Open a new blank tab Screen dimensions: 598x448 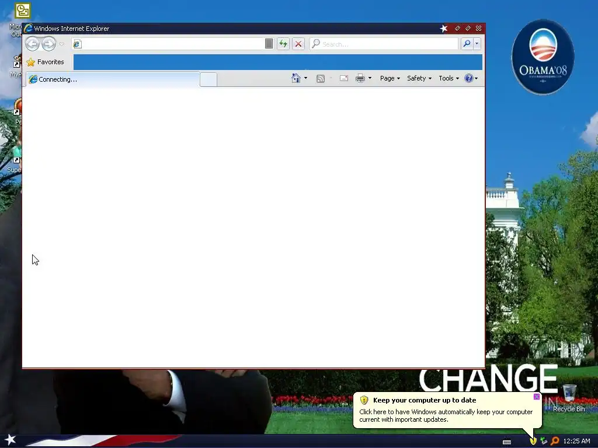[208, 79]
